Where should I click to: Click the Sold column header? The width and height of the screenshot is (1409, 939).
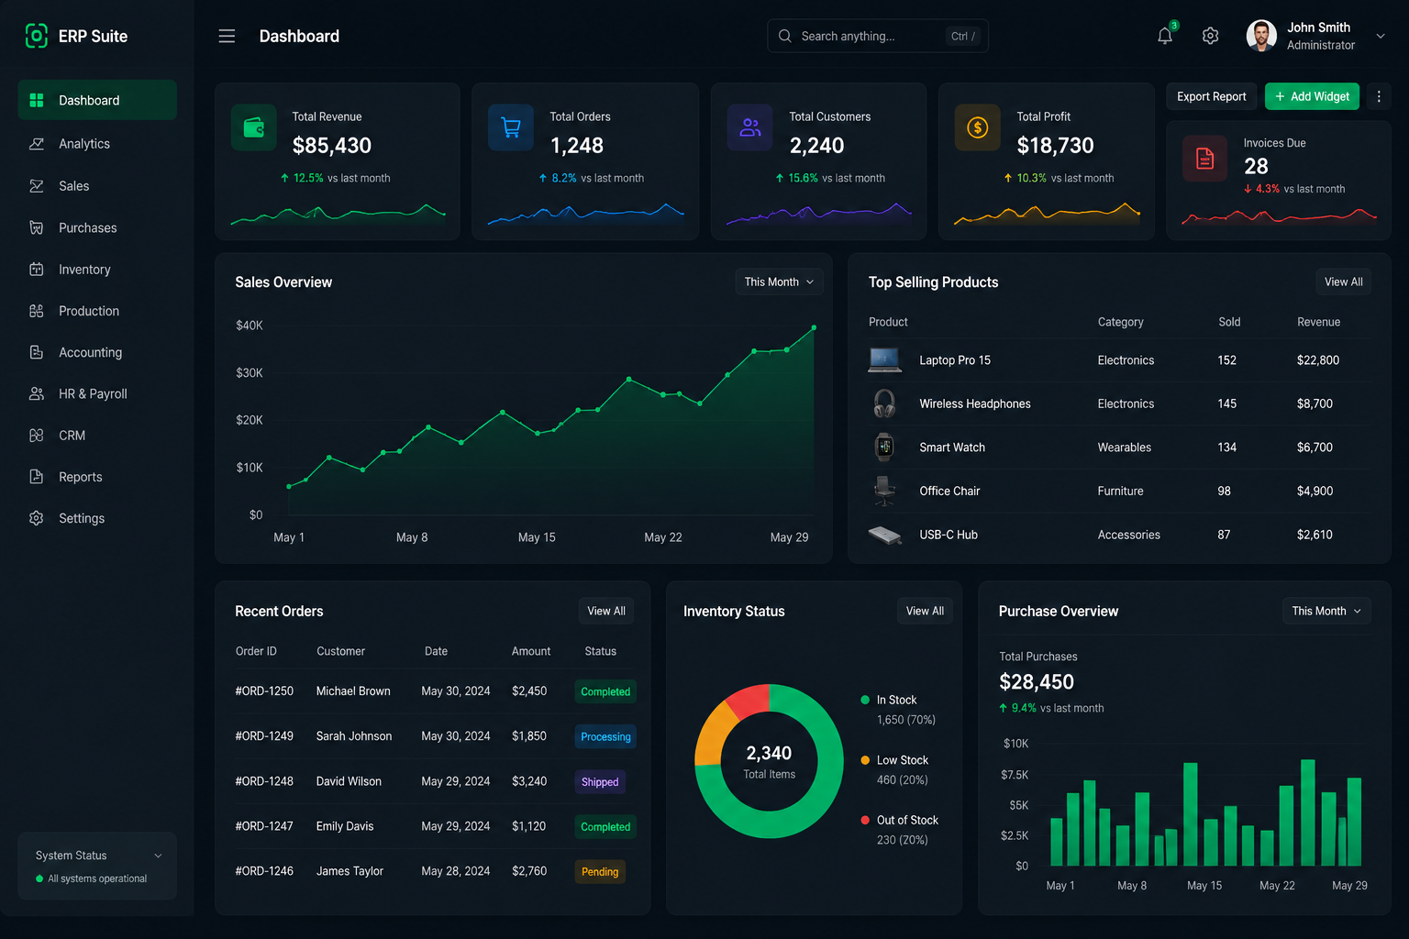pos(1229,322)
